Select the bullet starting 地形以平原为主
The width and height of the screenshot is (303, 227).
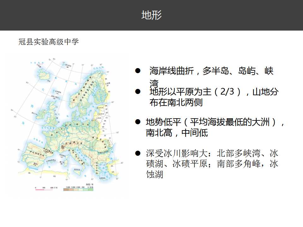pos(214,97)
